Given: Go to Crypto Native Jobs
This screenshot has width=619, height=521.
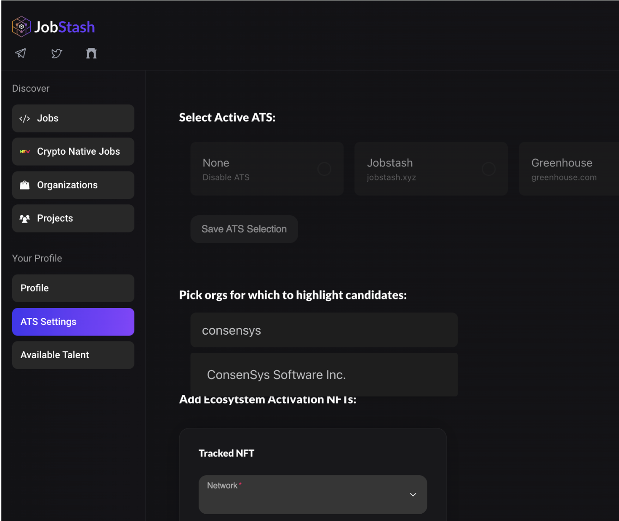Looking at the screenshot, I should tap(73, 152).
